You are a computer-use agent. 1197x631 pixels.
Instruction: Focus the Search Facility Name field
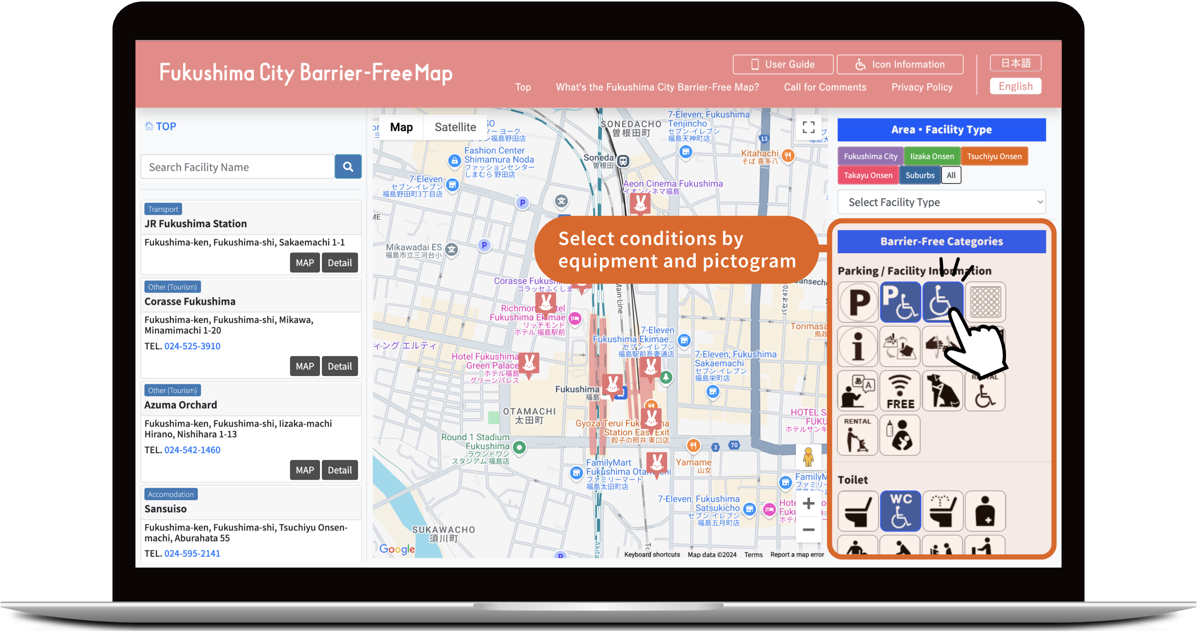pos(238,167)
